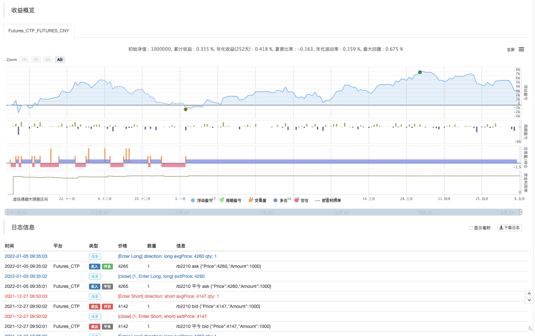535x336 pixels.
Task: Click the 开多 tag in the 09:35:02 row
Action: click(107, 266)
